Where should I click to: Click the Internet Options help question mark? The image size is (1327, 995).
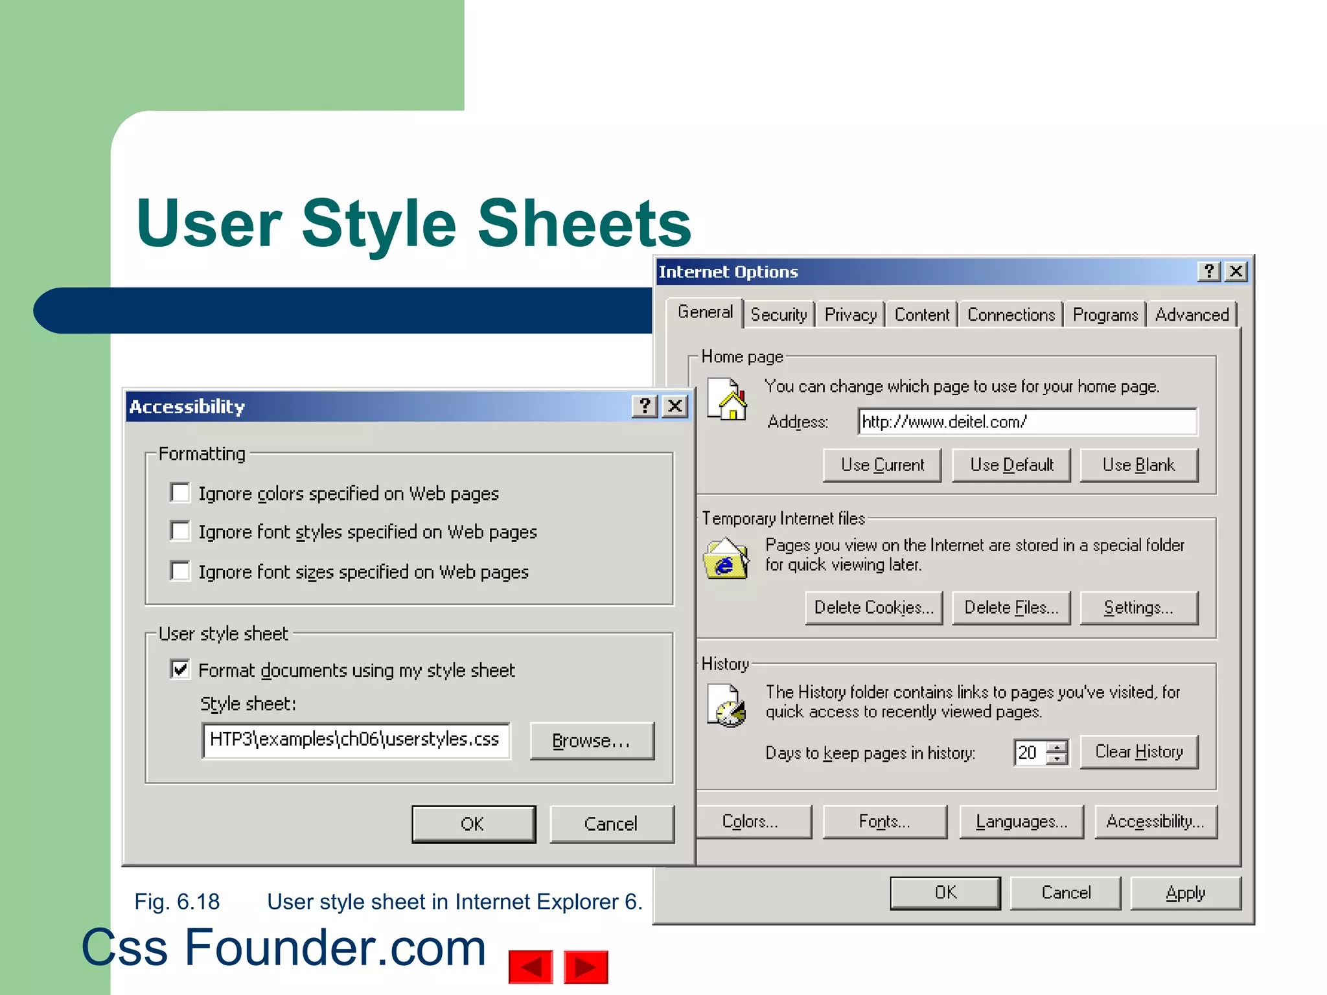point(1208,271)
